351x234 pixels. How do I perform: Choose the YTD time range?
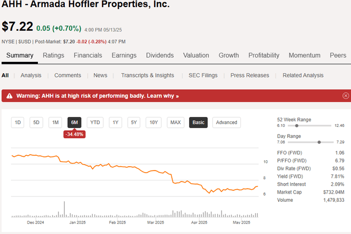click(95, 122)
